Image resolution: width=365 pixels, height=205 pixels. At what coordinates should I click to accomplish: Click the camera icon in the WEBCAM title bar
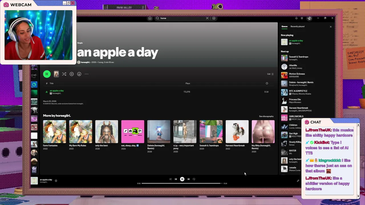(x=6, y=5)
